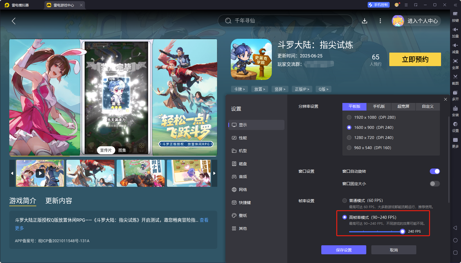Image resolution: width=461 pixels, height=263 pixels.
Task: Open 其他 settings section
Action: pos(256,228)
